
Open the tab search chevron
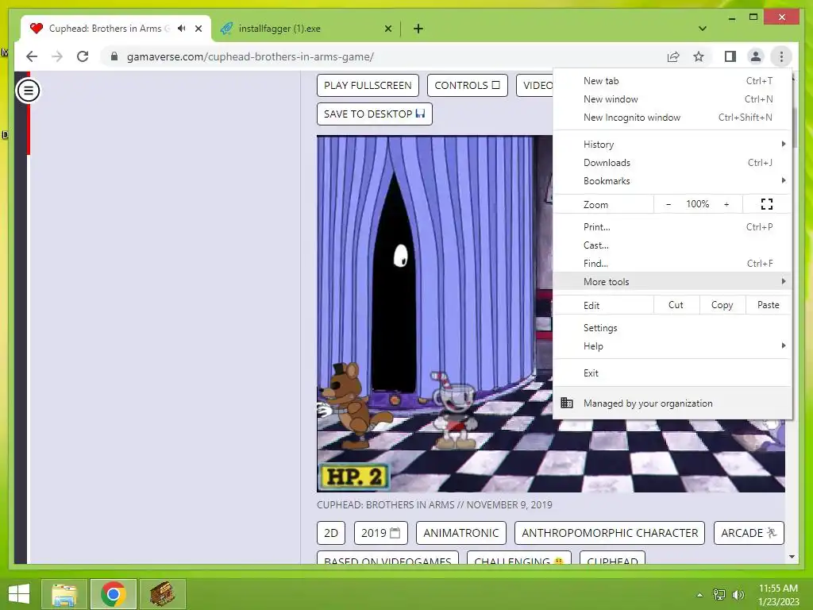703,29
